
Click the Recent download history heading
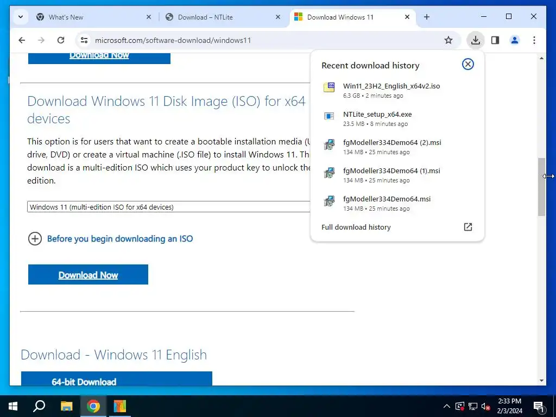tap(370, 66)
